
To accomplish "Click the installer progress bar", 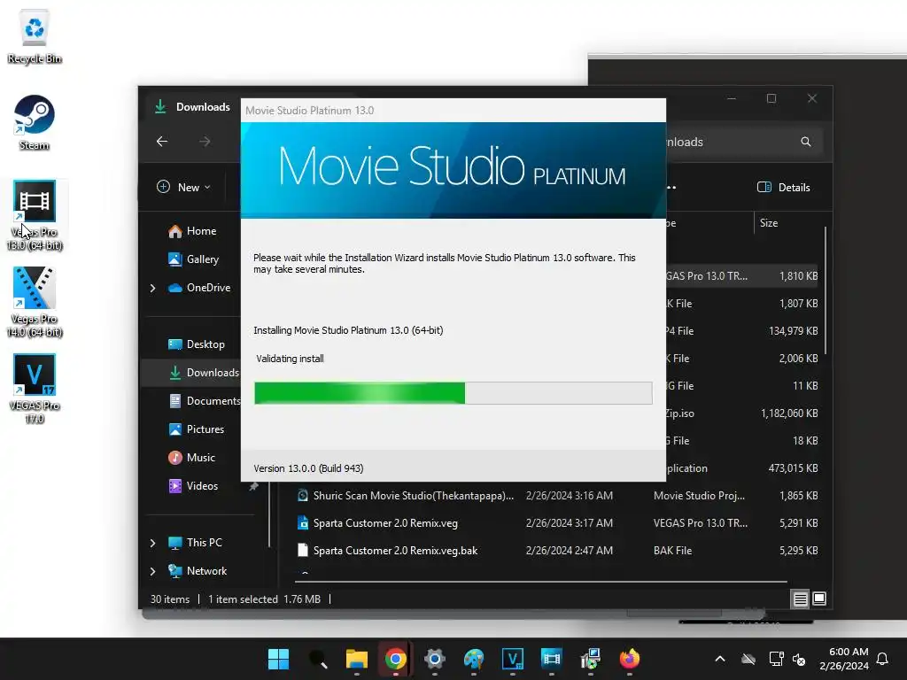I will (453, 393).
